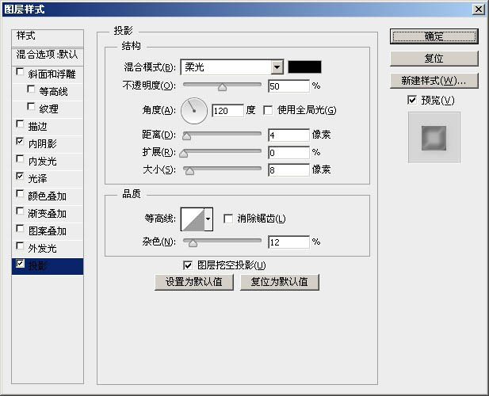Enable the 图案叠加 checkbox
The height and width of the screenshot is (396, 489).
(20, 229)
